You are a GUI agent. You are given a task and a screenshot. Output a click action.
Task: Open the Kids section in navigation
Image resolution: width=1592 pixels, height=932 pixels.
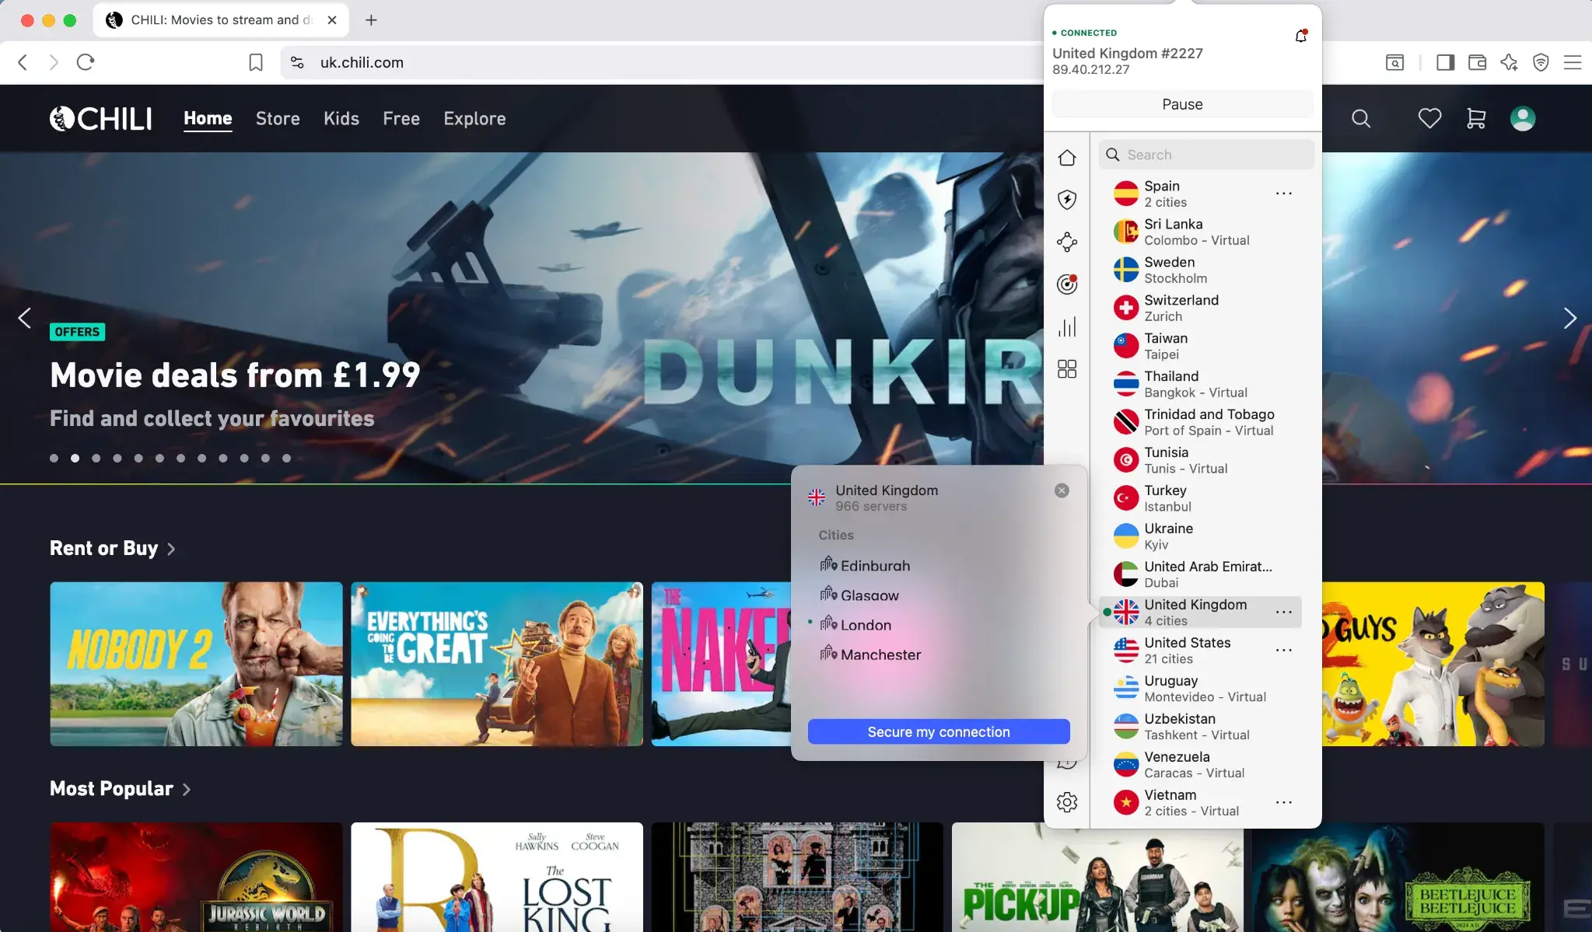coord(341,119)
